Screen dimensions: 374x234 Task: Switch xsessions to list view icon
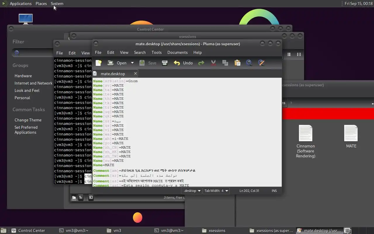click(x=289, y=54)
